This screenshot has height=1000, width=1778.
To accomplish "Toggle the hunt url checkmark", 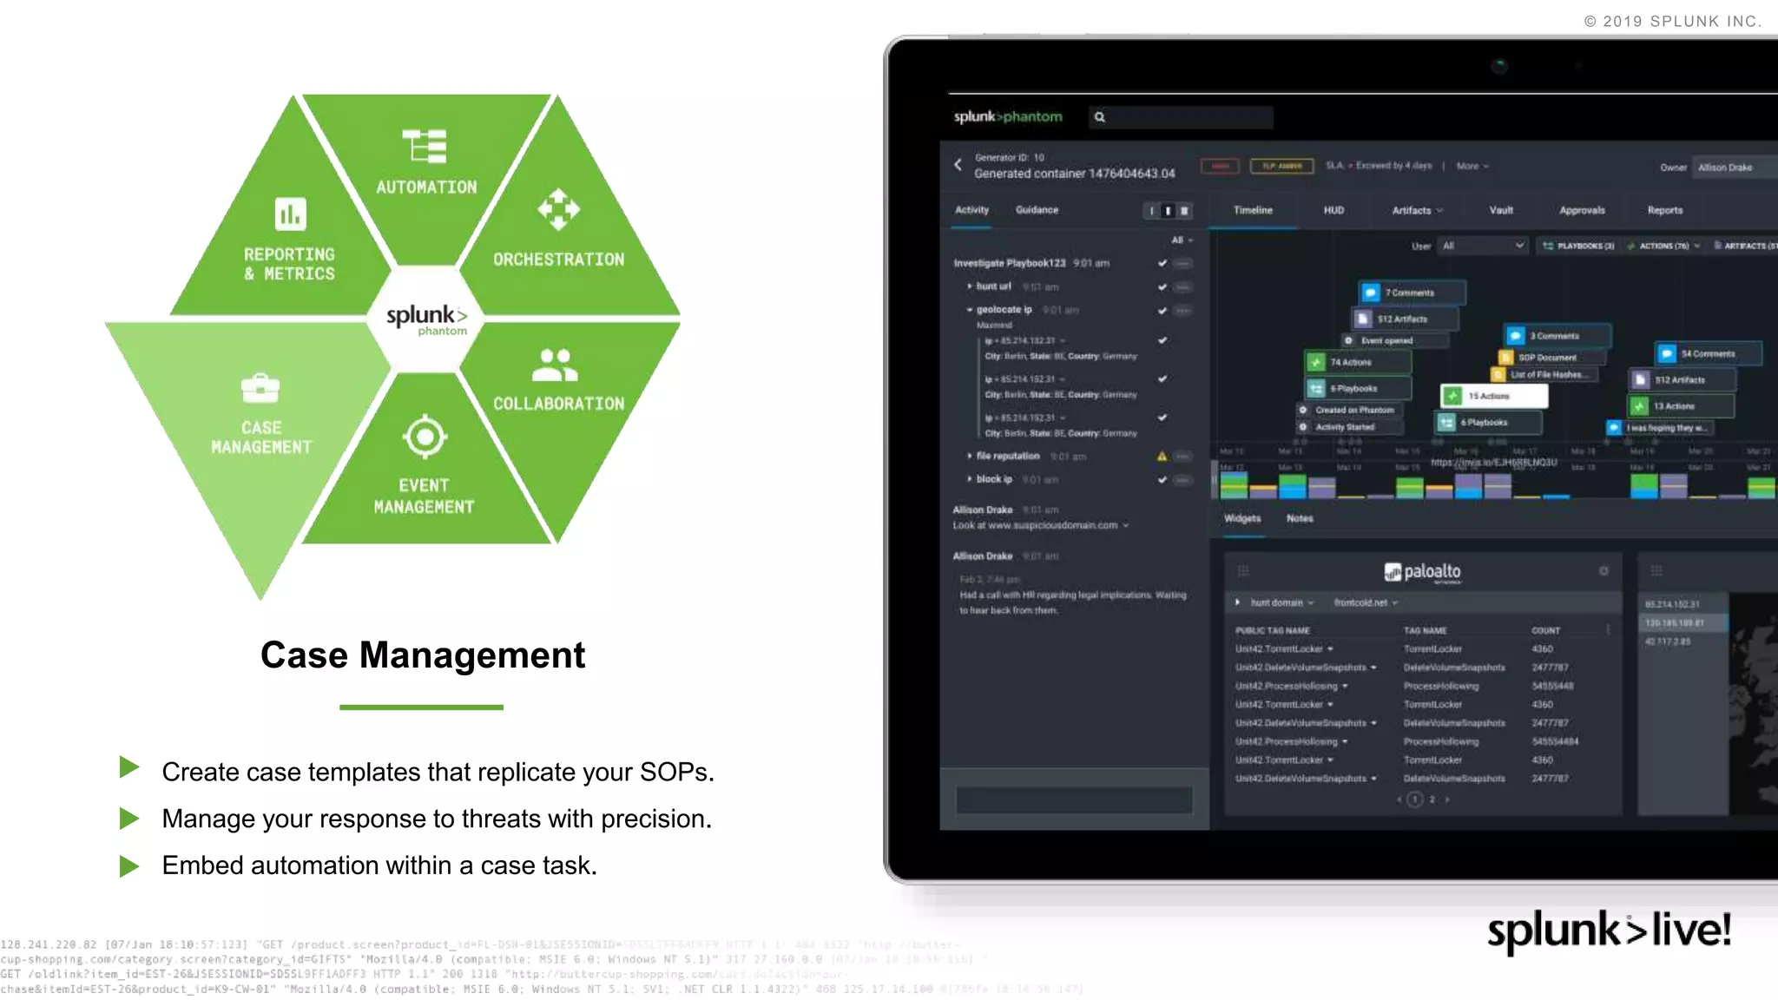I will point(1162,286).
